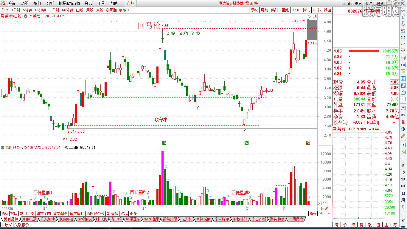Viewport: 407px width, 229px height.
Task: Click the +自选 add to watchlist button
Action: [317, 10]
